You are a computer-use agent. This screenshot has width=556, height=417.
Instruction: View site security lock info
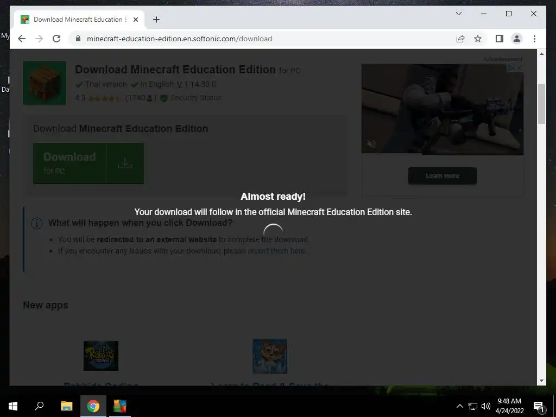coord(78,39)
